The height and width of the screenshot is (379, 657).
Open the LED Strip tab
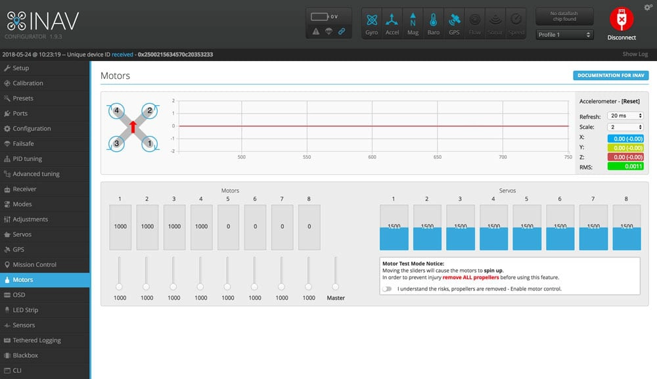click(45, 310)
